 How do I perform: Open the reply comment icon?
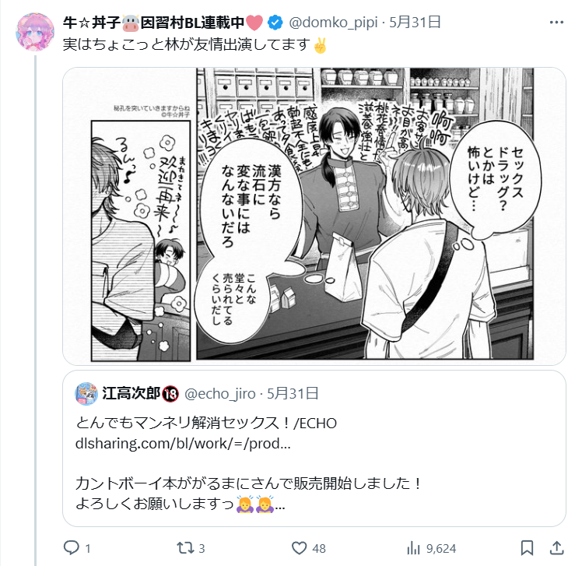pyautogui.click(x=71, y=547)
